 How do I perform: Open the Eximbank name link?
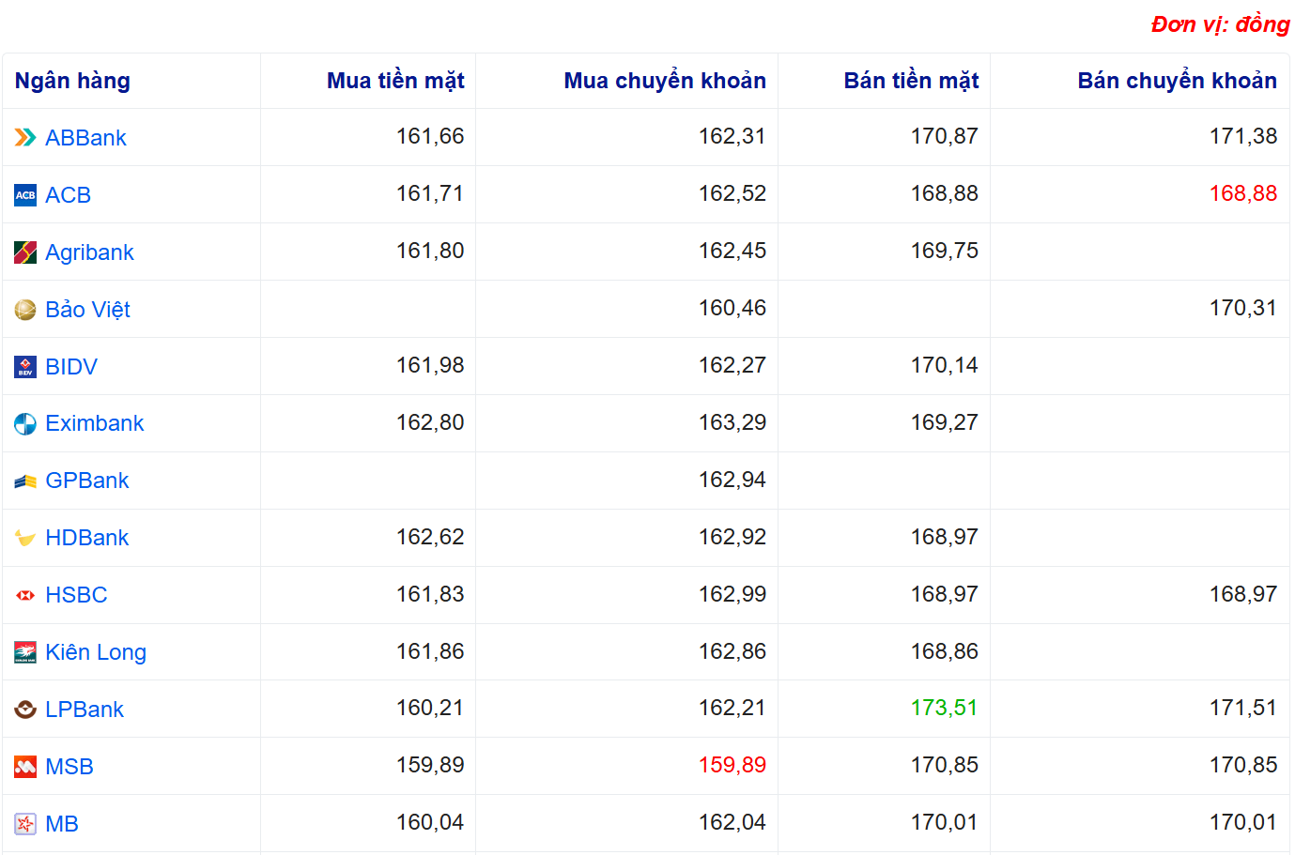(94, 423)
